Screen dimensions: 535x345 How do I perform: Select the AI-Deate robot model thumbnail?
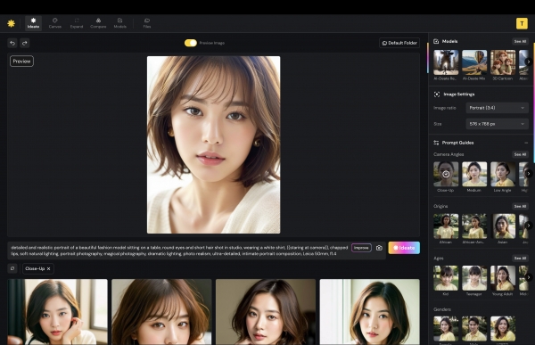pyautogui.click(x=446, y=62)
